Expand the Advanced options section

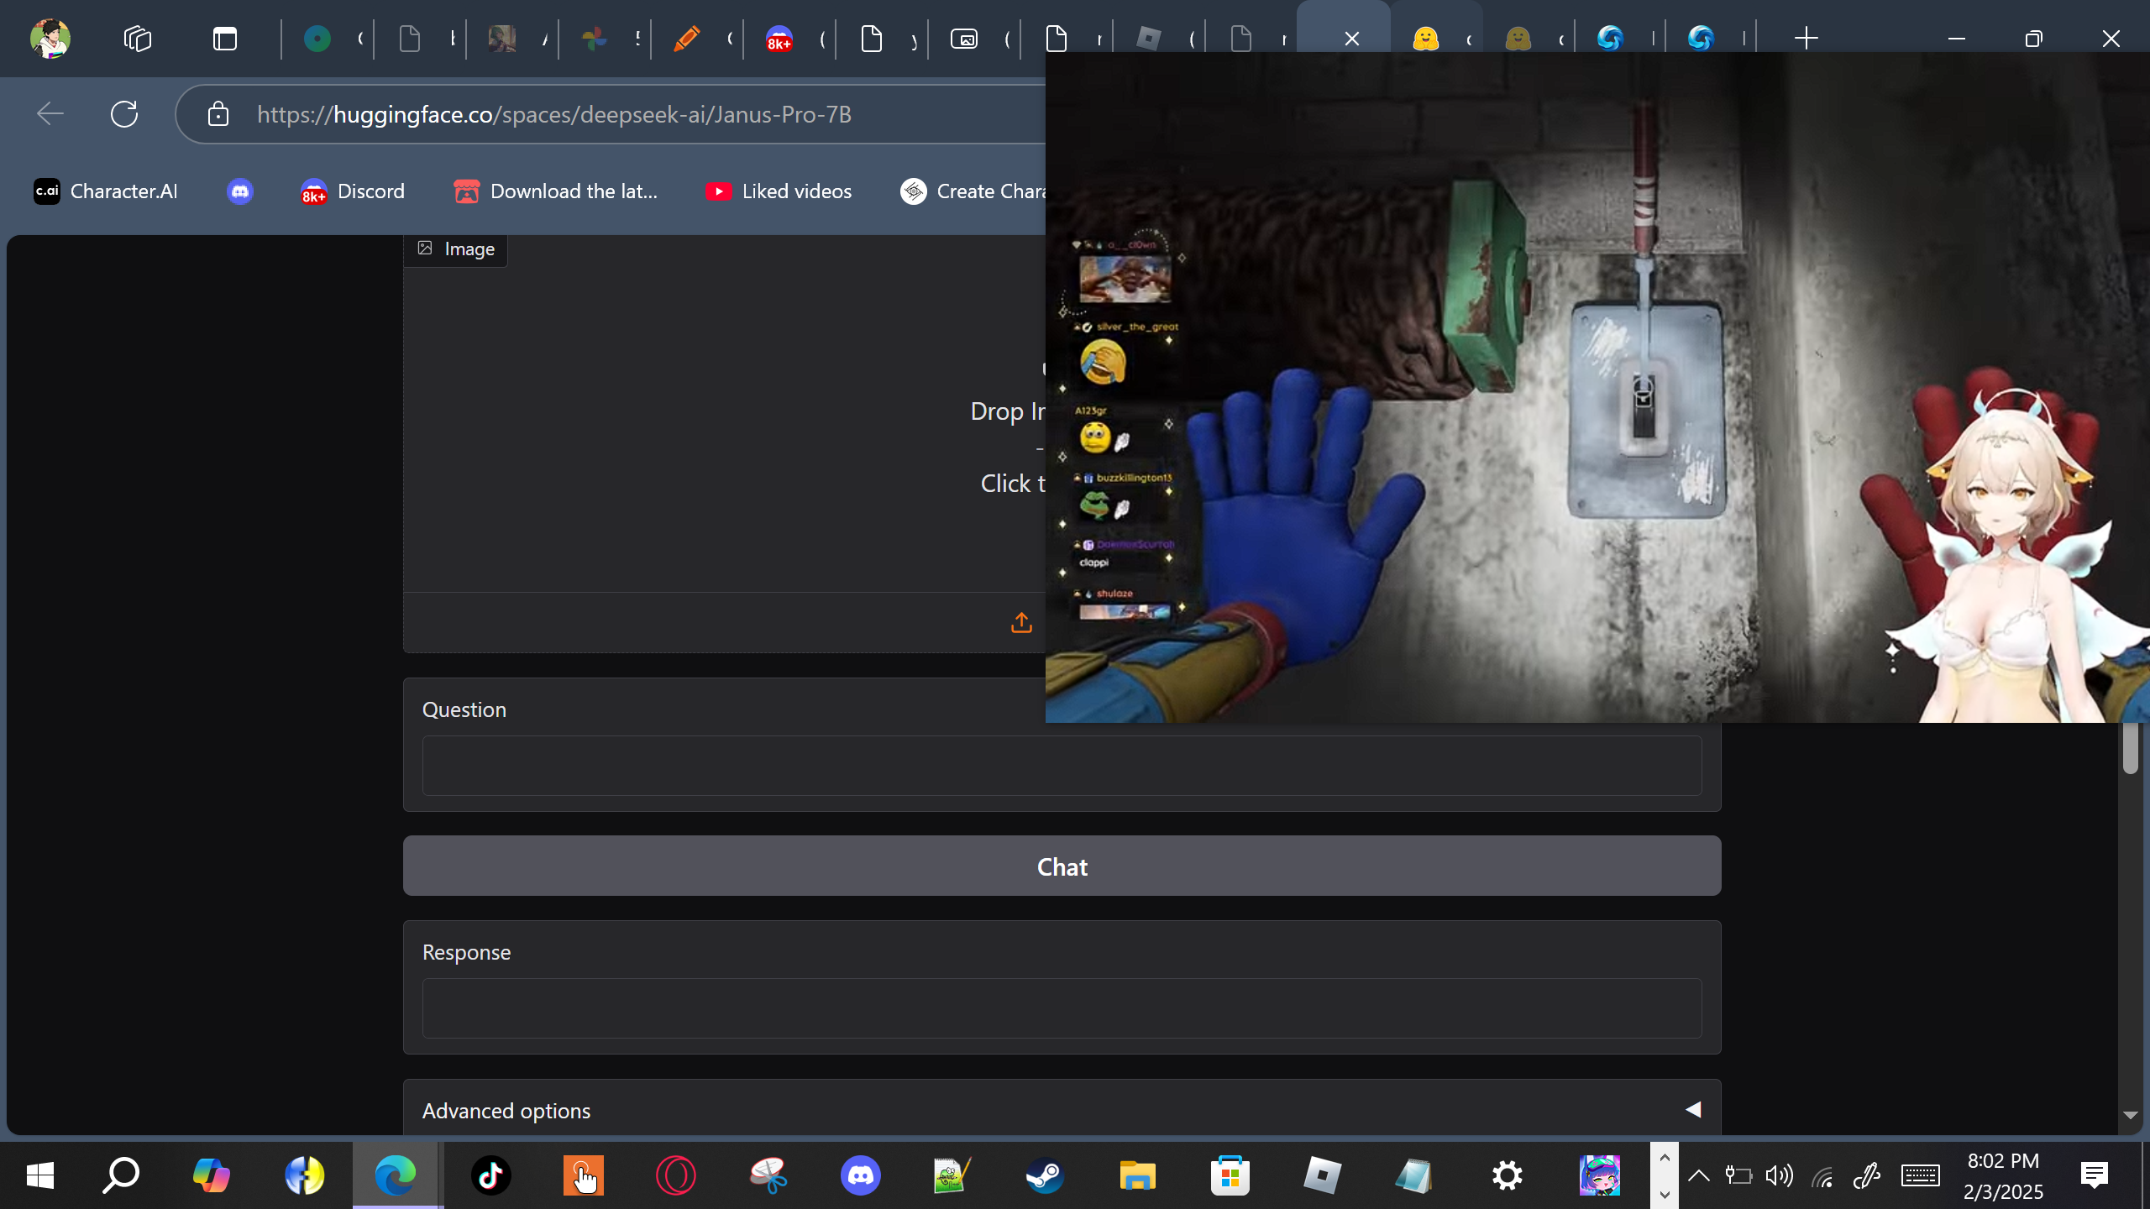pyautogui.click(x=1062, y=1110)
